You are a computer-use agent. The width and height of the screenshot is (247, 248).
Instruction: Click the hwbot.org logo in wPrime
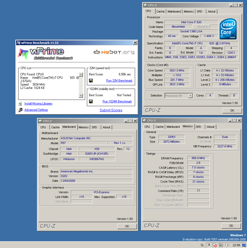(114, 52)
